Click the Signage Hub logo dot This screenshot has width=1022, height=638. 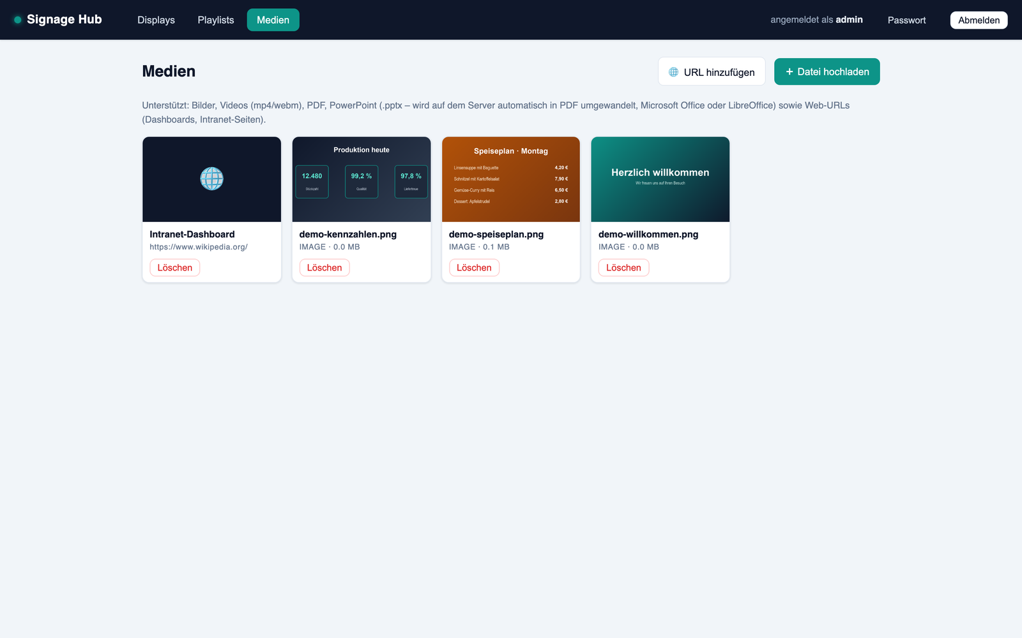(x=18, y=20)
